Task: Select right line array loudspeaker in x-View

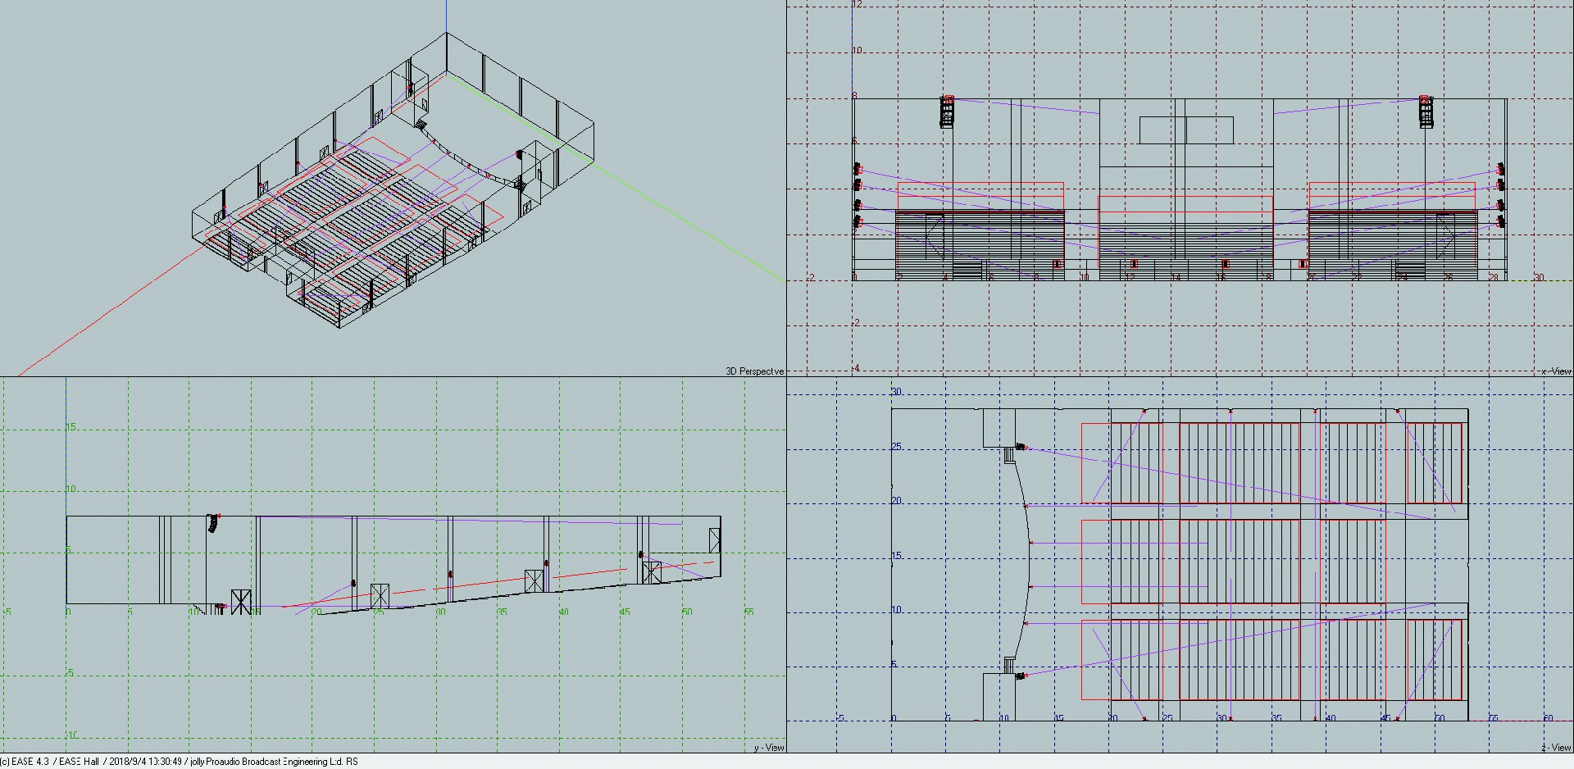Action: coord(1426,111)
